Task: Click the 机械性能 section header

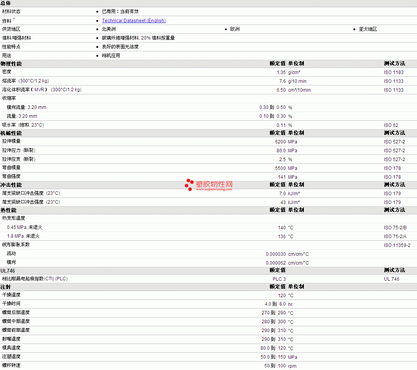Action: tap(11, 133)
